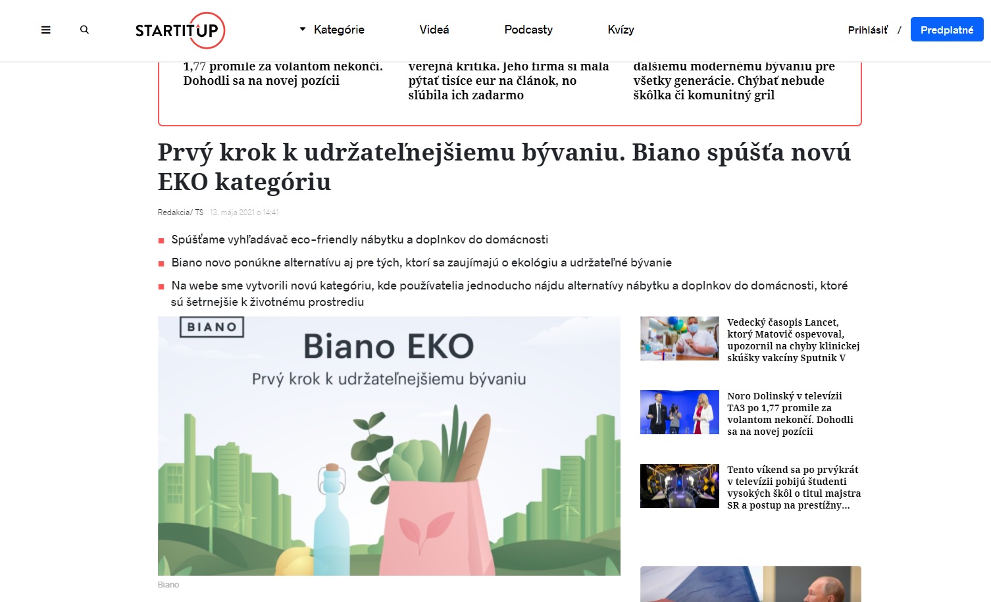Open Noro Dolinský v televízii TA3 headline
The width and height of the screenshot is (991, 602).
[790, 414]
